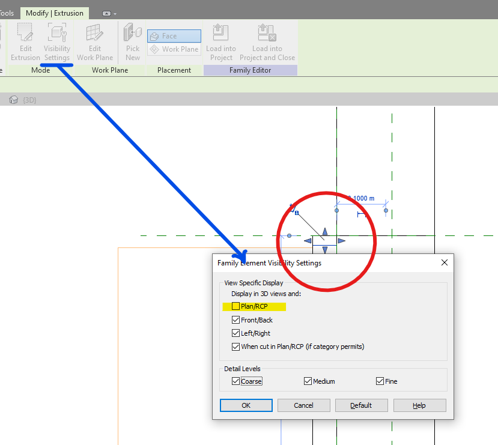Click the Family Editor panel label
The width and height of the screenshot is (498, 445).
tap(251, 70)
